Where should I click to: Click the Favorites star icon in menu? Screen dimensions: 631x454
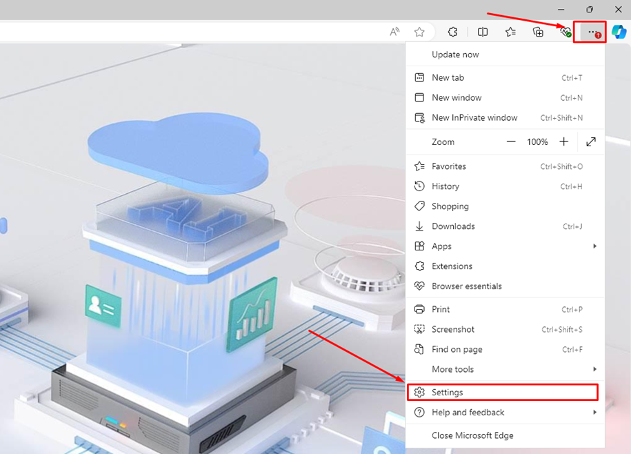tap(419, 166)
